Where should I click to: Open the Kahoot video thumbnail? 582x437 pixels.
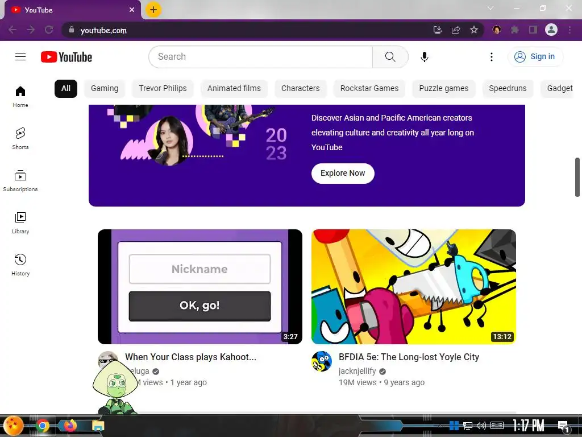click(x=199, y=287)
